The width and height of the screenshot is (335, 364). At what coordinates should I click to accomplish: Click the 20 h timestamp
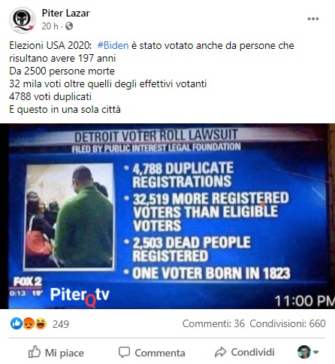[x=50, y=26]
